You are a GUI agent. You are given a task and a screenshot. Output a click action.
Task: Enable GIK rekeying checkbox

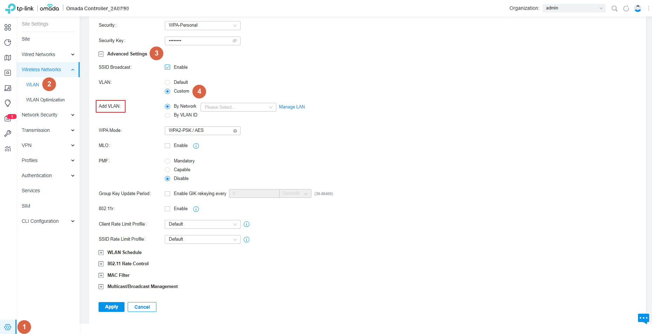tap(168, 194)
